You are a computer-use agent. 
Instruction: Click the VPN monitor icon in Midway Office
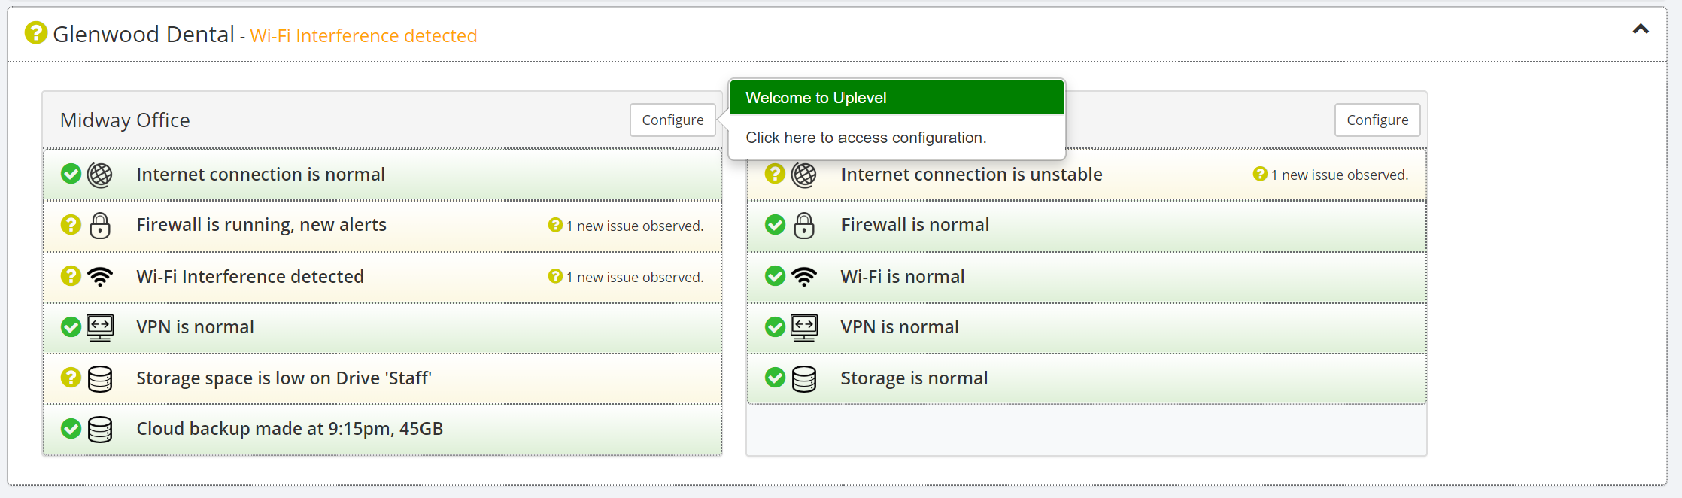click(x=100, y=327)
